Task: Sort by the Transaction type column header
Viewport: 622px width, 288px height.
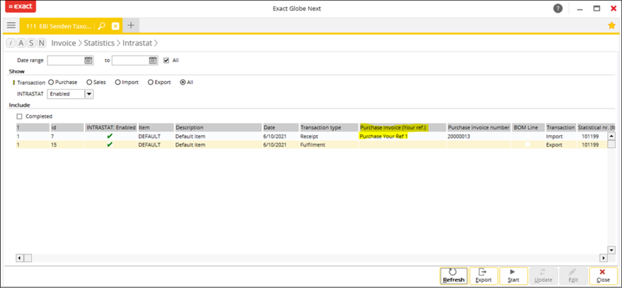Action: [x=329, y=127]
